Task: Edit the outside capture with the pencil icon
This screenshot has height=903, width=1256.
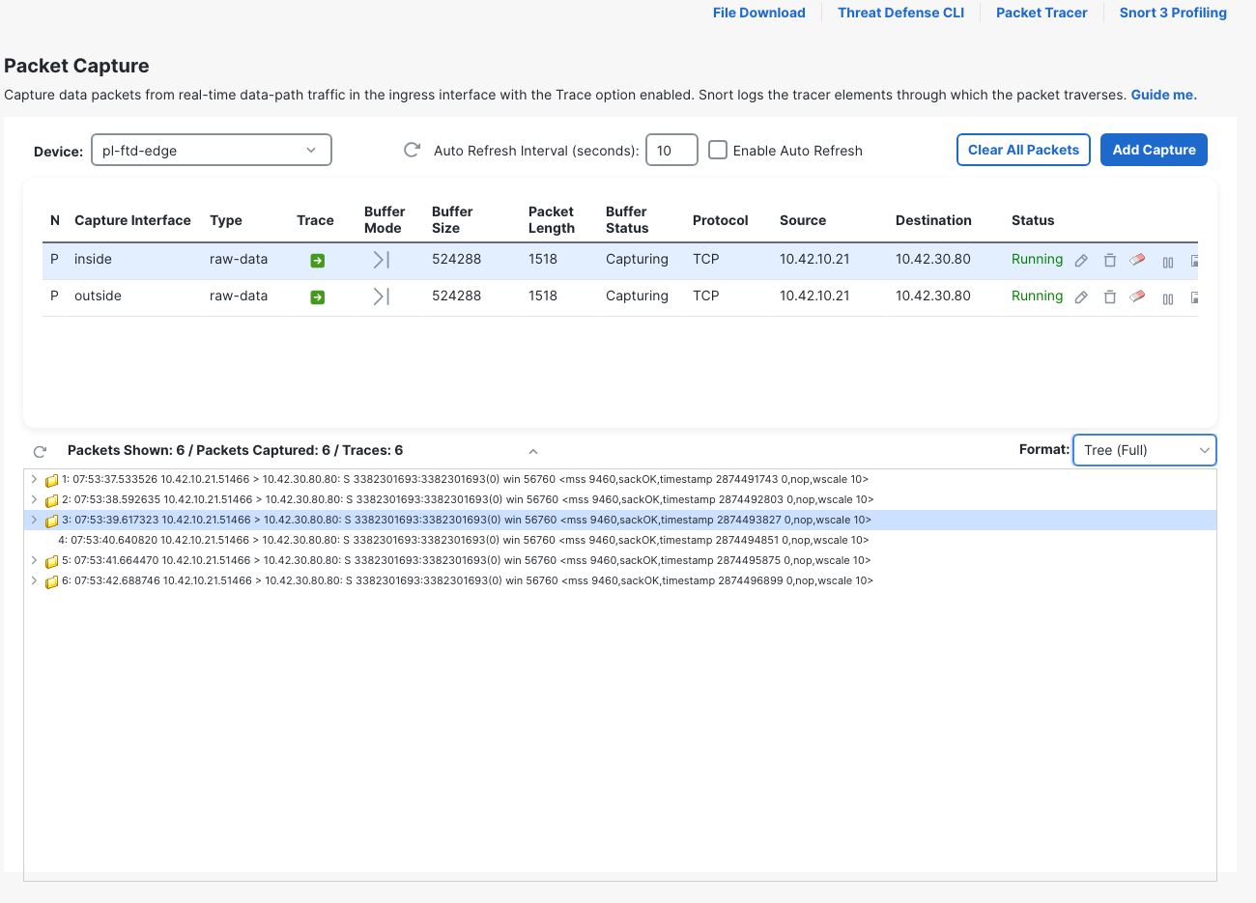Action: [1081, 297]
